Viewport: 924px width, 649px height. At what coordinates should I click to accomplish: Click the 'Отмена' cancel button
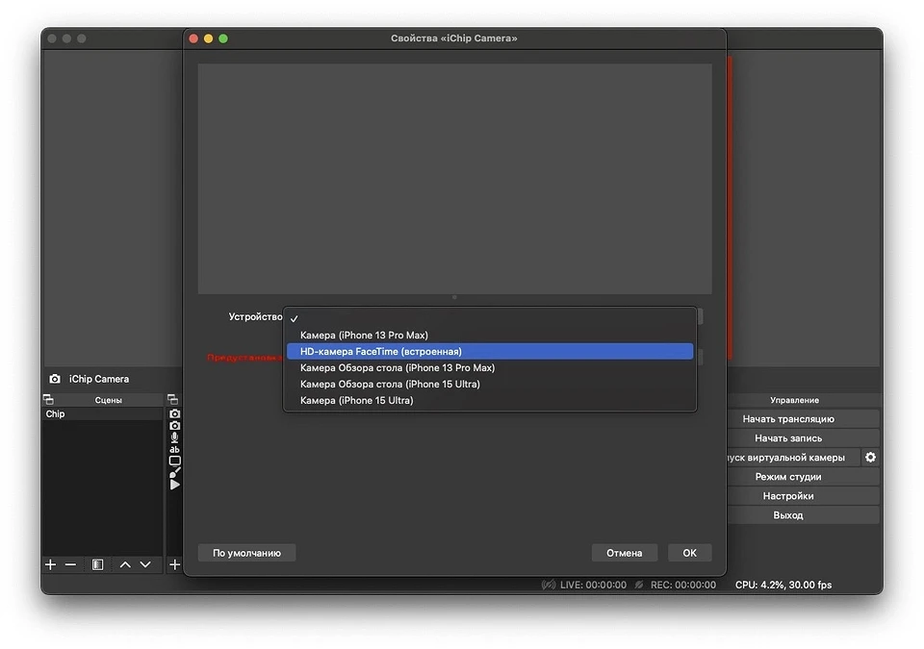pos(624,553)
